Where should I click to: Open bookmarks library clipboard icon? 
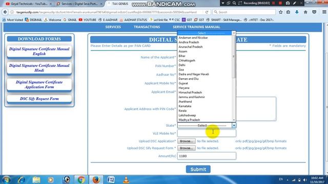click(x=288, y=12)
